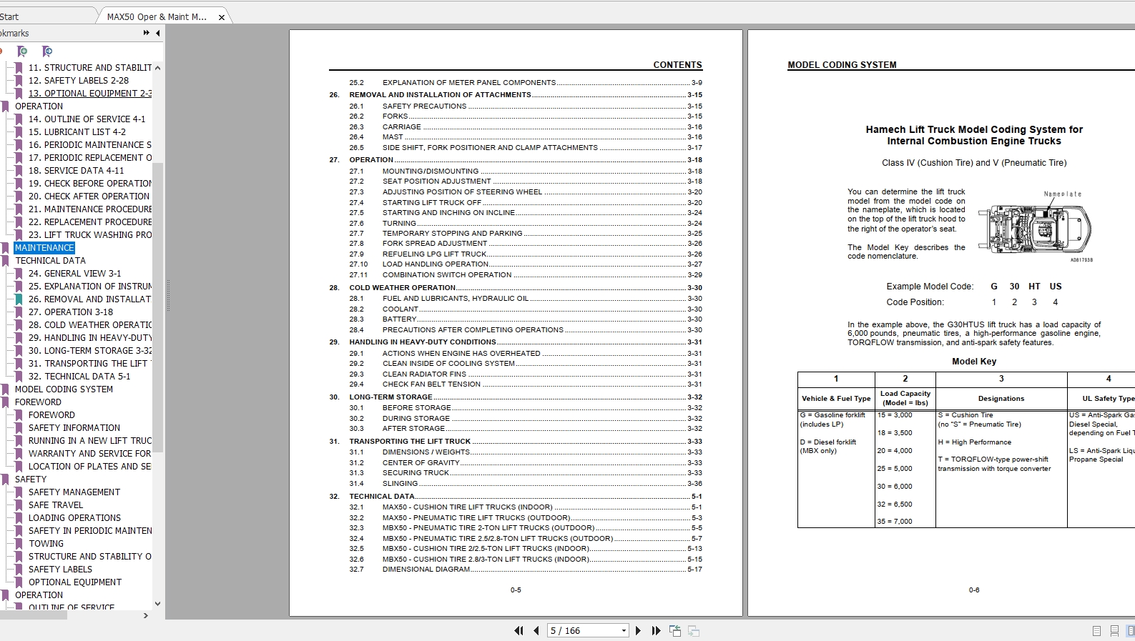
Task: Open bookmark 12. SAFETY LABELS 2-28
Action: [x=79, y=81]
